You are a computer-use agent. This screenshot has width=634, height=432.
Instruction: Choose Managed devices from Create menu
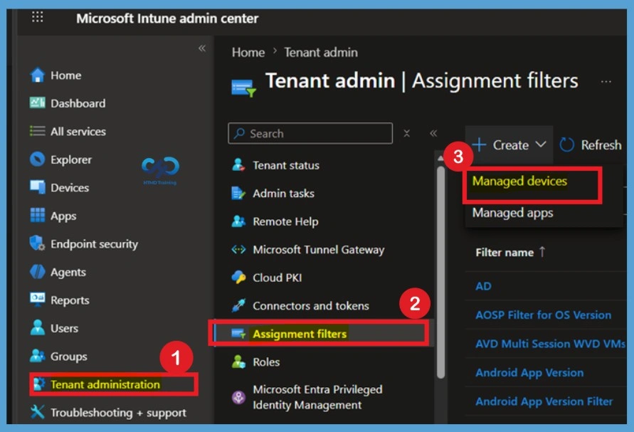point(519,181)
